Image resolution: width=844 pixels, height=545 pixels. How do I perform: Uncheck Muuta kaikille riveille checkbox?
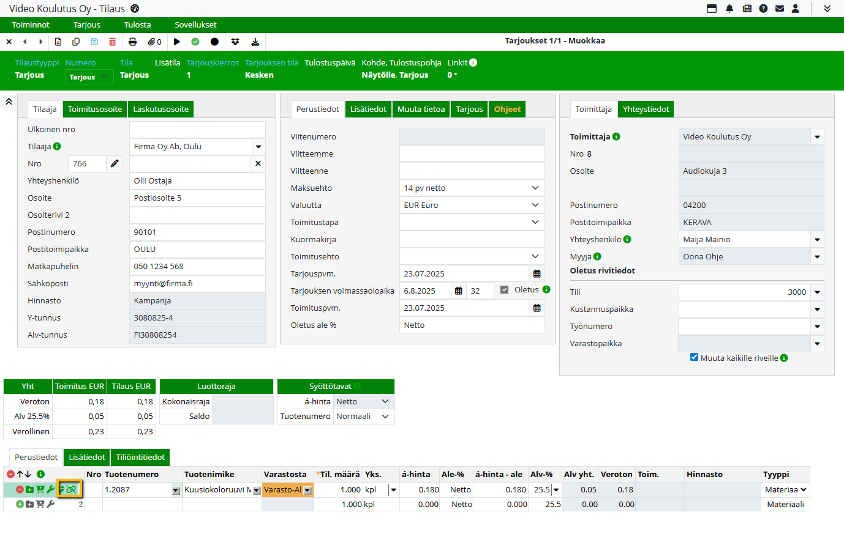tap(694, 357)
